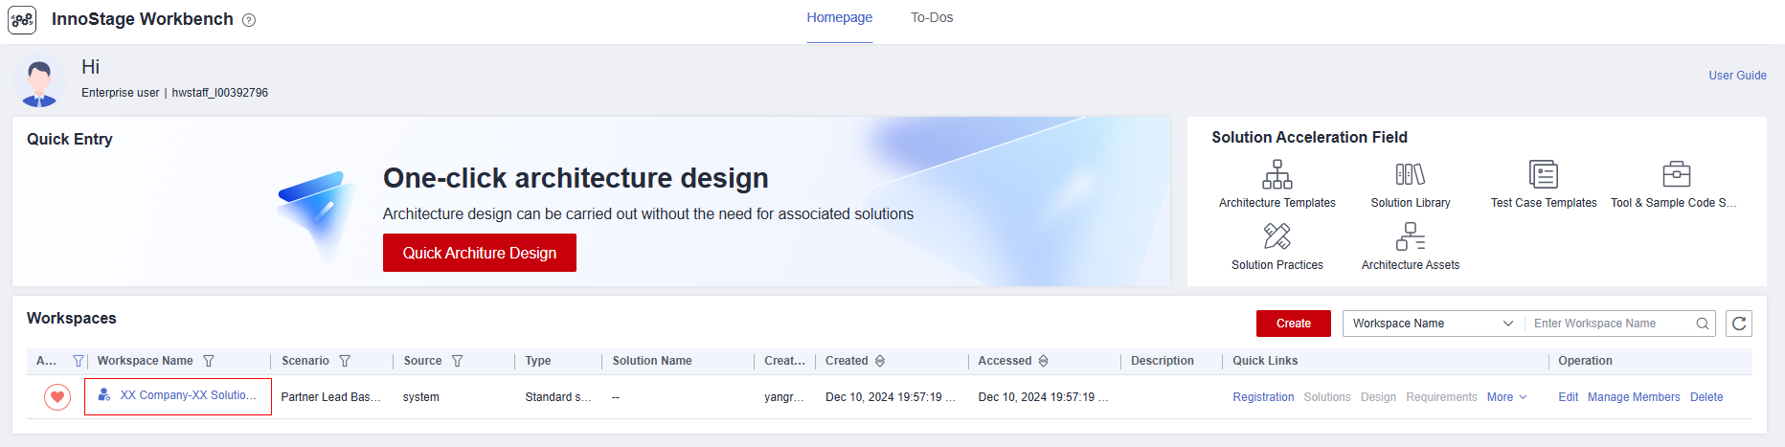Open the User Guide link
1785x447 pixels.
tap(1737, 76)
